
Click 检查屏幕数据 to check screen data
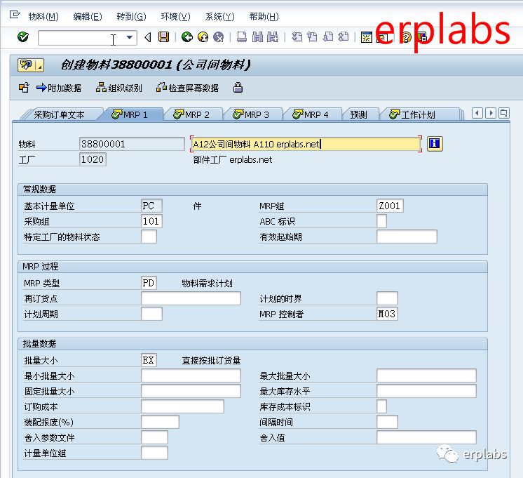(187, 88)
